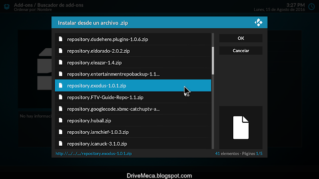The height and width of the screenshot is (179, 319).
Task: Select repository.iamchief-1.0.3.zip file
Action: (133, 132)
